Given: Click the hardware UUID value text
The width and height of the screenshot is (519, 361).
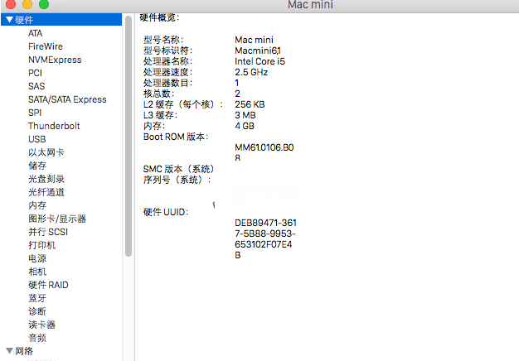Looking at the screenshot, I should coord(266,239).
